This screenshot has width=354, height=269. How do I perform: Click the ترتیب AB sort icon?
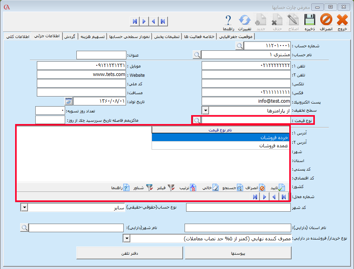tap(193, 187)
